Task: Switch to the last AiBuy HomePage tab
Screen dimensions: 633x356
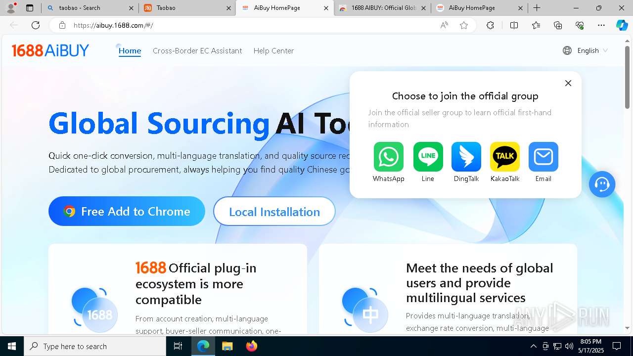Action: [479, 8]
